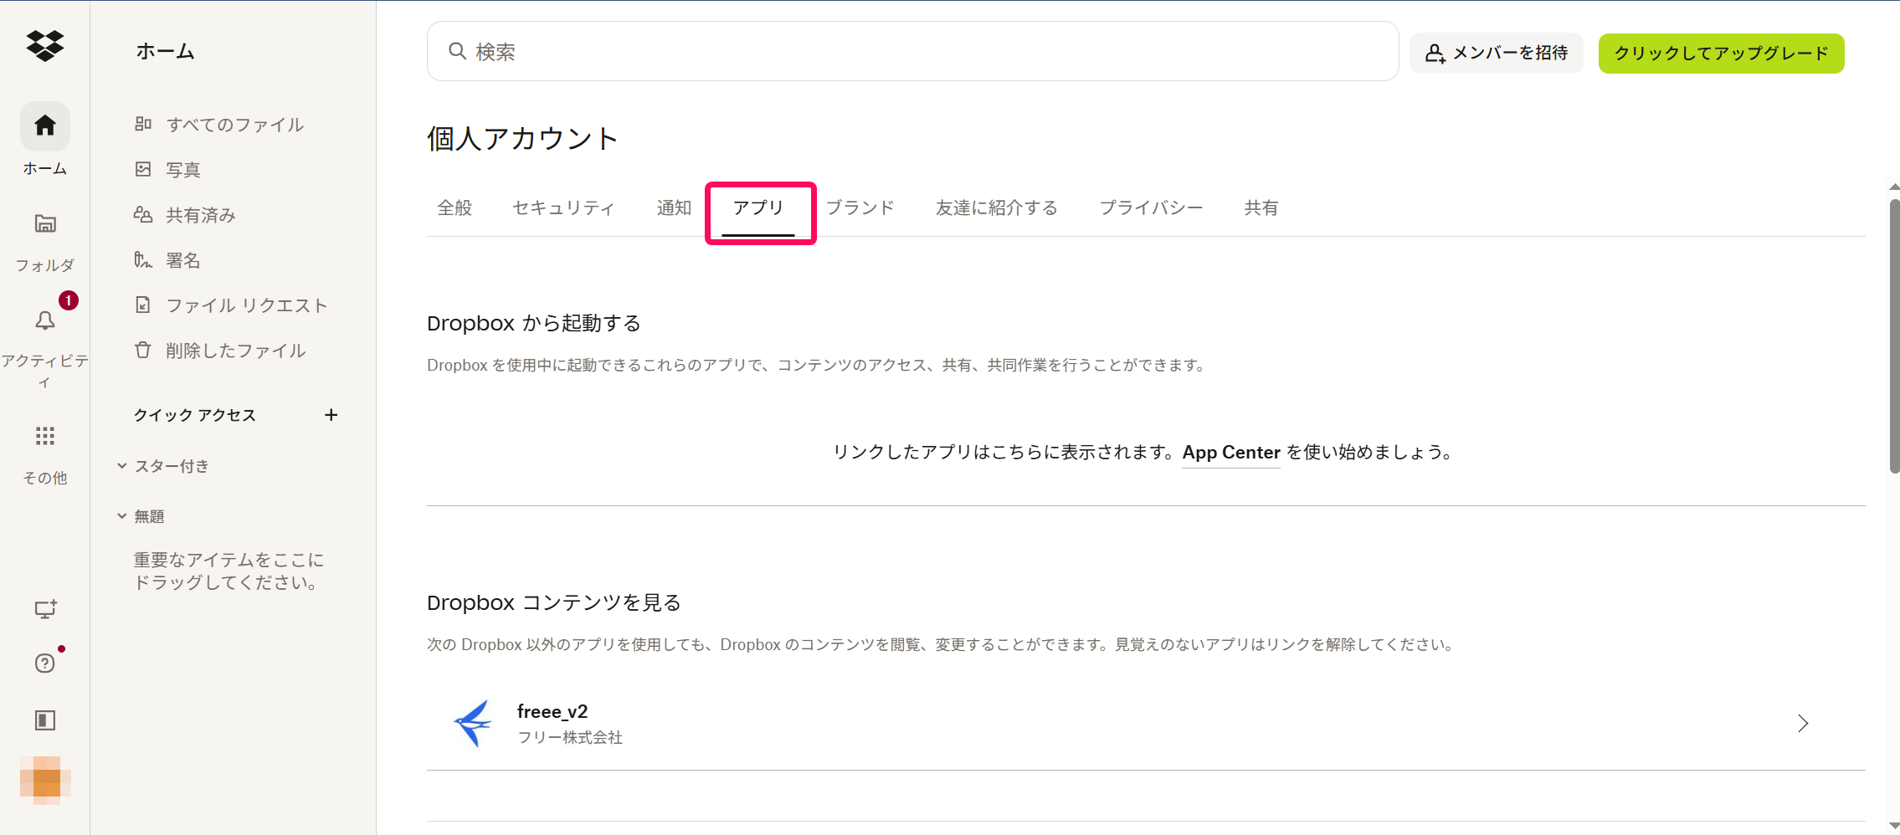The height and width of the screenshot is (835, 1900).
Task: Open the account avatar in sidebar
Action: 45,781
